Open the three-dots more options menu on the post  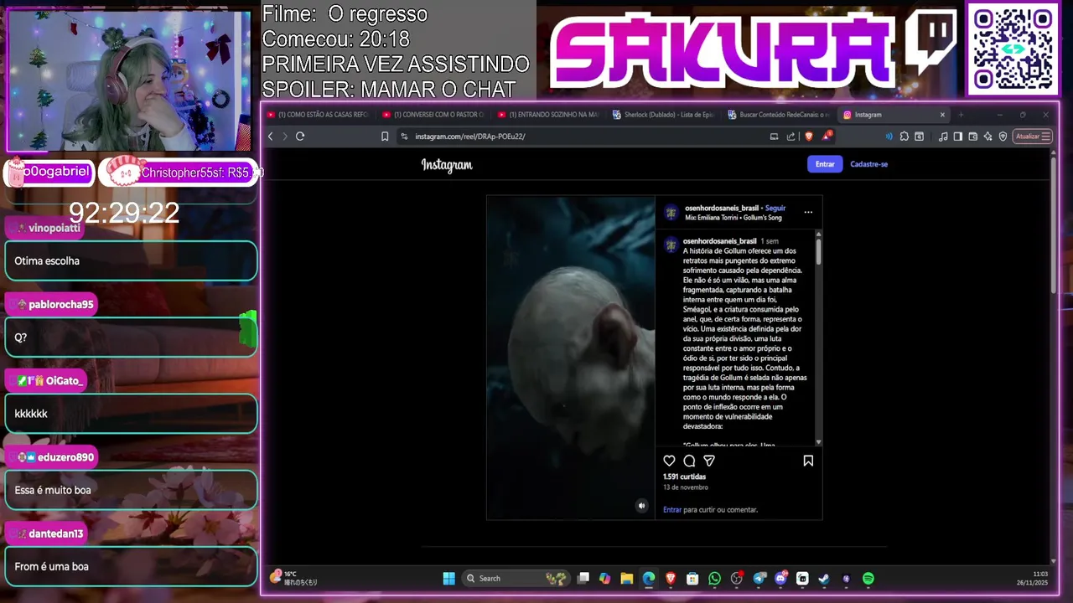808,212
